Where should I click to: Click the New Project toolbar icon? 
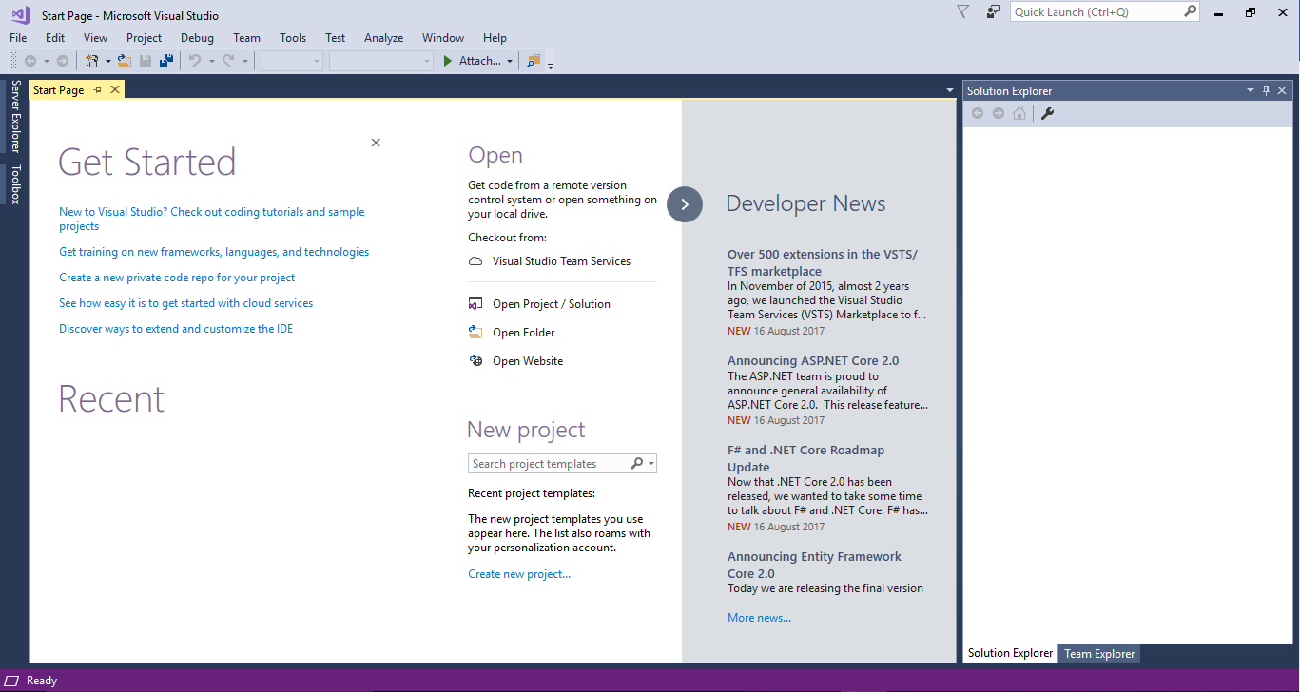point(92,61)
